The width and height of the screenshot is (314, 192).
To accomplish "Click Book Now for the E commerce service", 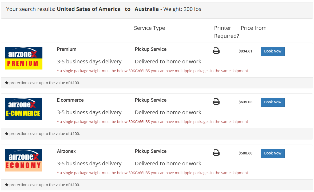I will tap(272, 102).
